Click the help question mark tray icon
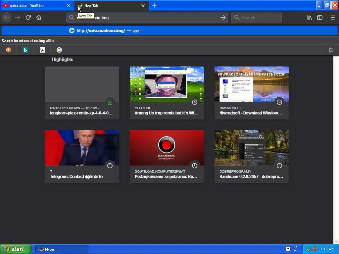This screenshot has width=339, height=254. 288,249
